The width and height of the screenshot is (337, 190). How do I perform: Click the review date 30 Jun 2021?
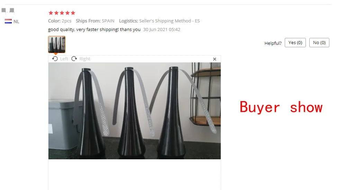click(162, 30)
